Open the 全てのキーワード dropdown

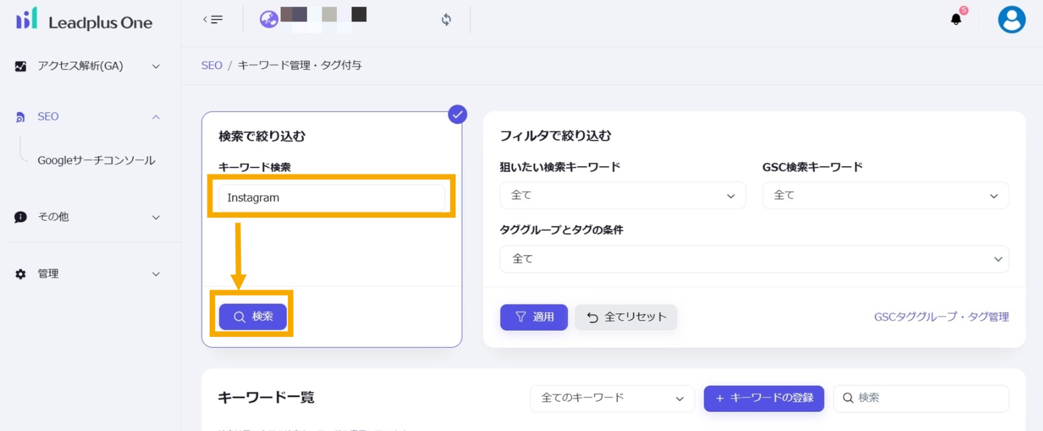pos(612,398)
